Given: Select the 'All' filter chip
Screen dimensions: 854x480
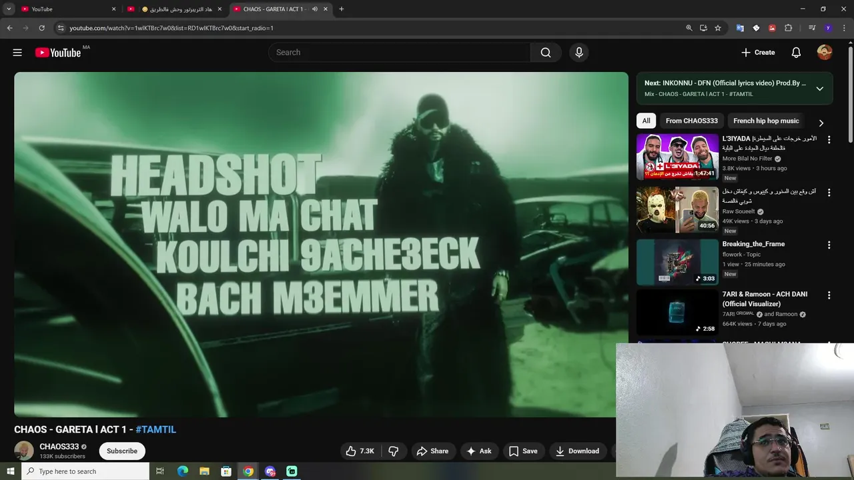Looking at the screenshot, I should 646,121.
